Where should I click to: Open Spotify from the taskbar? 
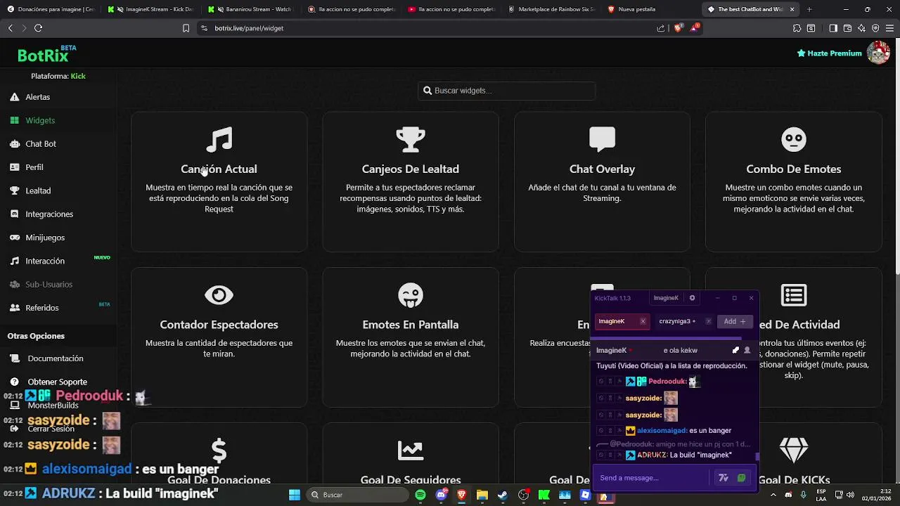pyautogui.click(x=420, y=495)
